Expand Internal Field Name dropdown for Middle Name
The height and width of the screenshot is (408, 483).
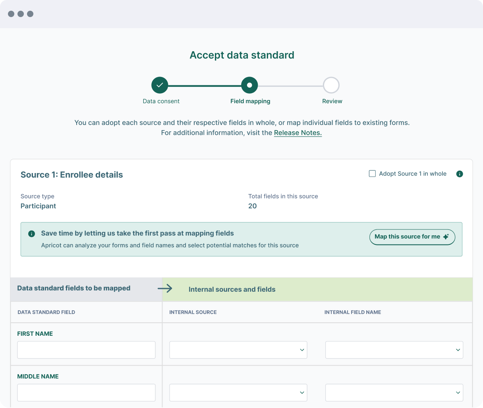pos(394,393)
